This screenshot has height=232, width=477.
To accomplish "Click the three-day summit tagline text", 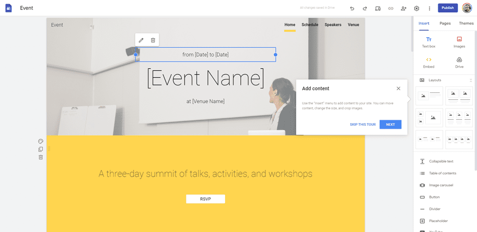I will tap(206, 174).
